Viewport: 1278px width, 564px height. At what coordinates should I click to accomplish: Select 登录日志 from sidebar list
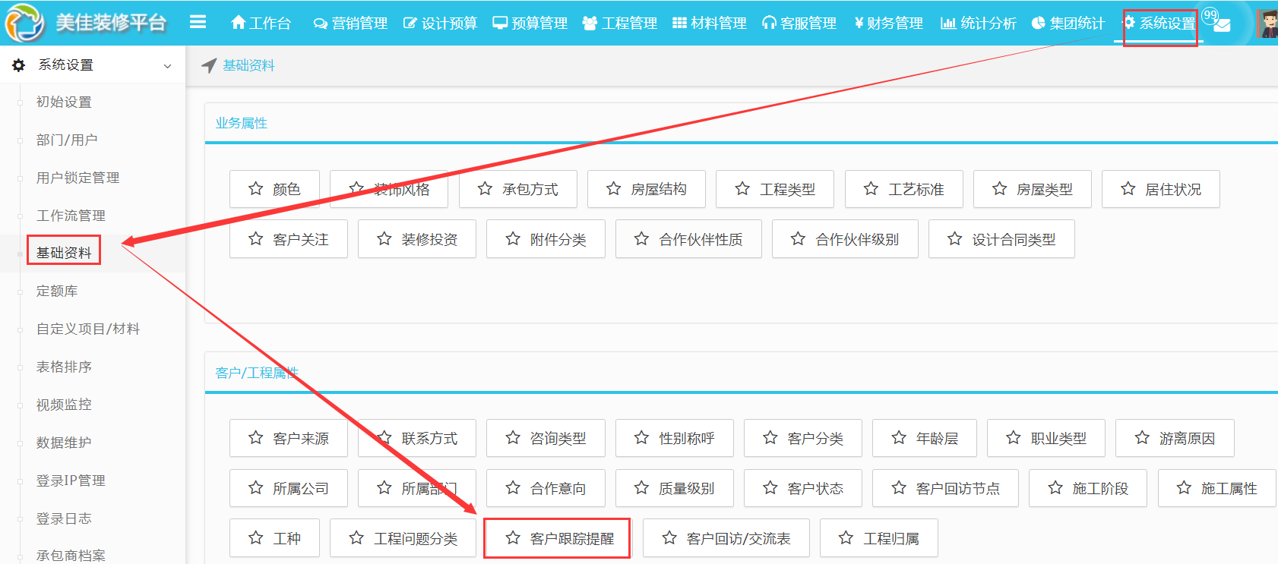[64, 518]
